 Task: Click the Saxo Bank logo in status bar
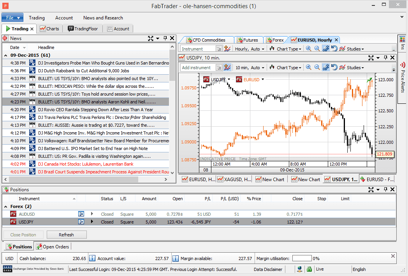(7, 269)
